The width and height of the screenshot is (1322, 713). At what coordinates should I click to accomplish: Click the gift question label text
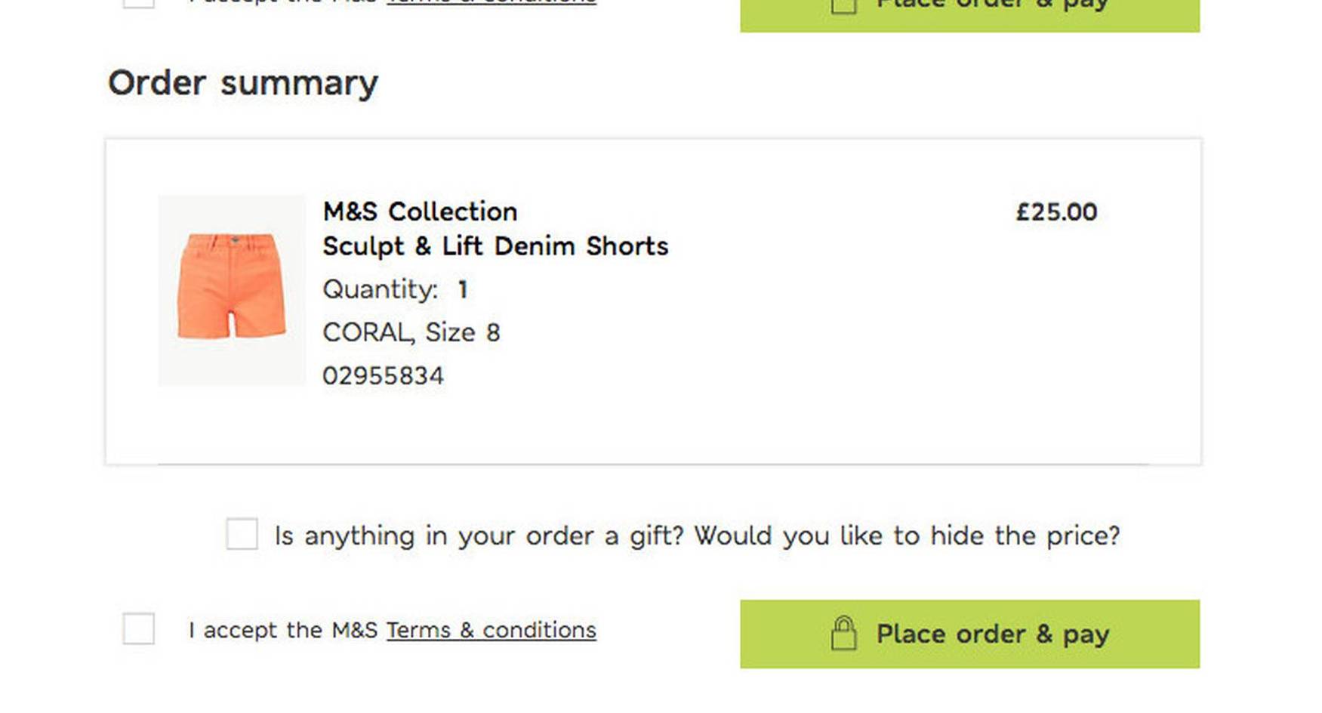(696, 535)
